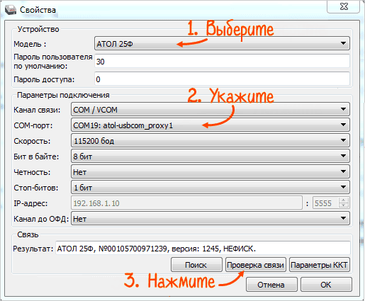Close the Свойства dialog window

click(x=344, y=6)
